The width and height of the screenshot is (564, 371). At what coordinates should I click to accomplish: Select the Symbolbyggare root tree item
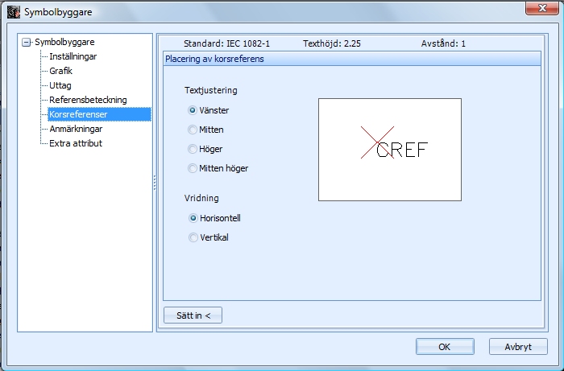tap(64, 42)
